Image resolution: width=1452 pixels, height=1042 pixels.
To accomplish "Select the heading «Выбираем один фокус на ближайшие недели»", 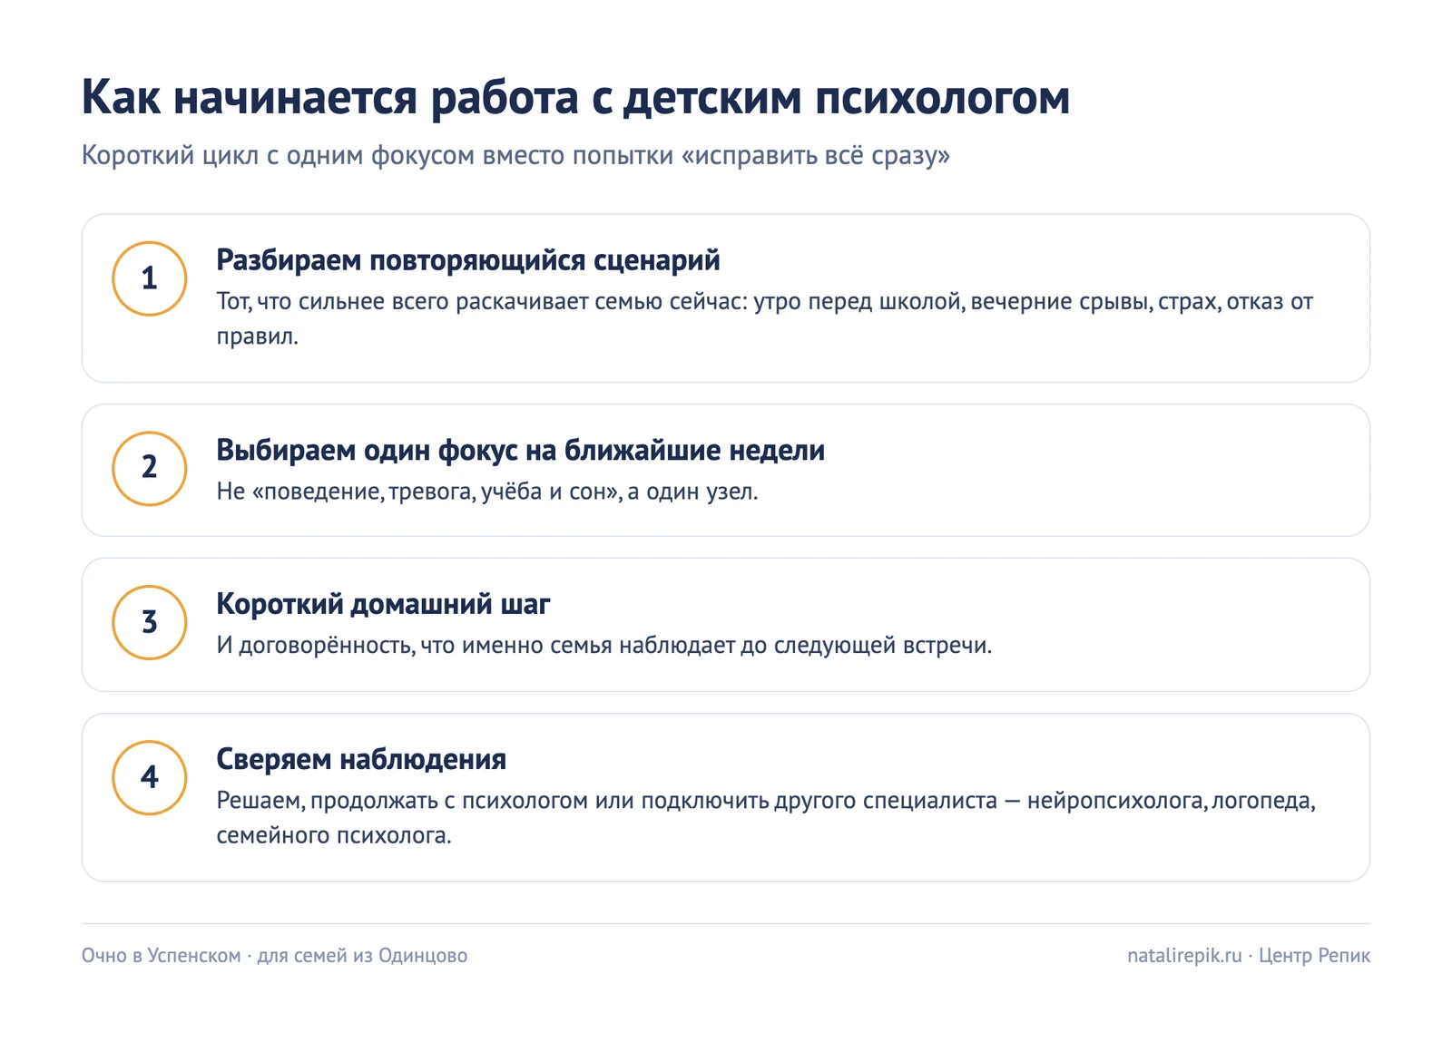I will [x=520, y=450].
